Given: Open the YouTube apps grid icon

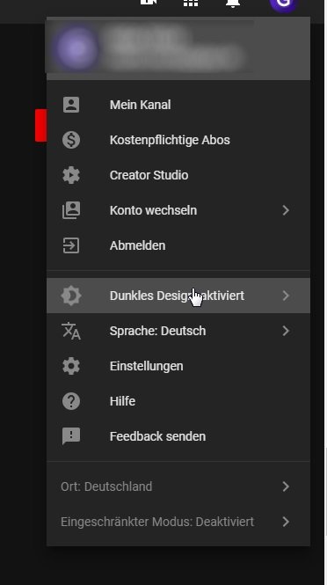Looking at the screenshot, I should pyautogui.click(x=191, y=3).
